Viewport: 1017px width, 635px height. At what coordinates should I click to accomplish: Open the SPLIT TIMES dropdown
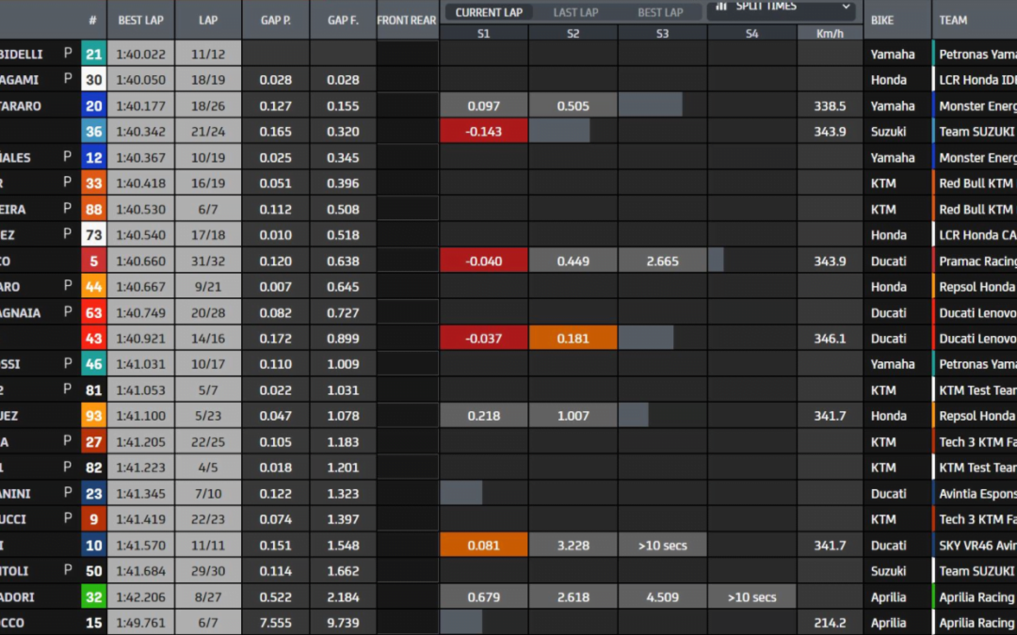(x=781, y=8)
